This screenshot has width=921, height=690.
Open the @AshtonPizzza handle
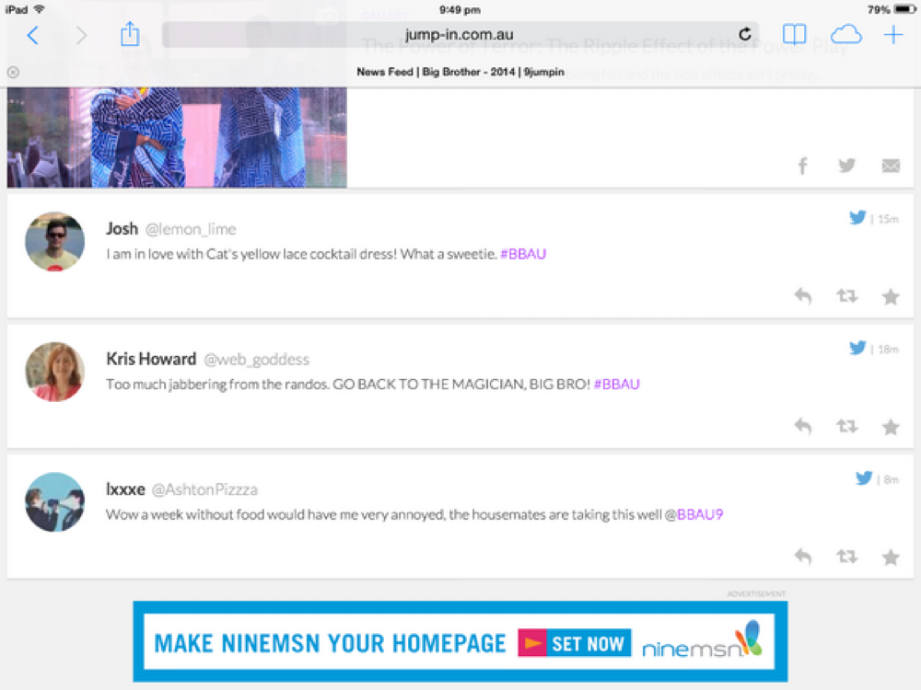[x=204, y=489]
